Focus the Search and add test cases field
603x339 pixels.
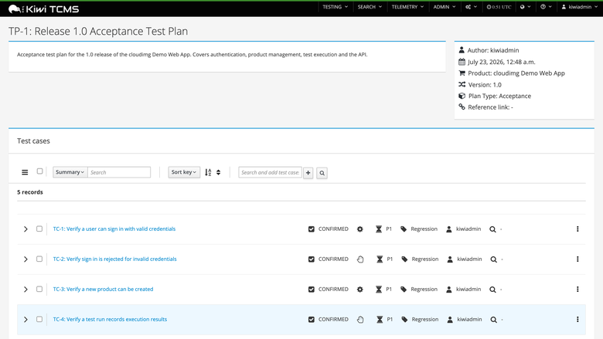(x=270, y=173)
